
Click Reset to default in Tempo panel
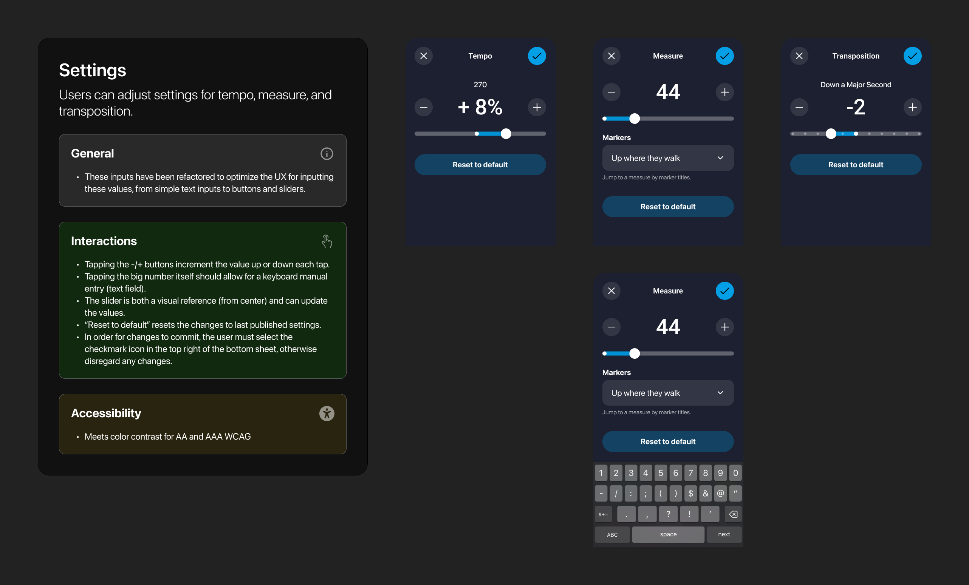[x=480, y=165]
